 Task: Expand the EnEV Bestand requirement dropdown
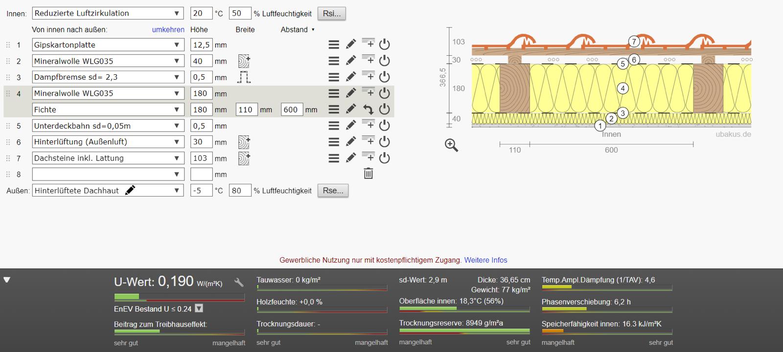tap(199, 308)
